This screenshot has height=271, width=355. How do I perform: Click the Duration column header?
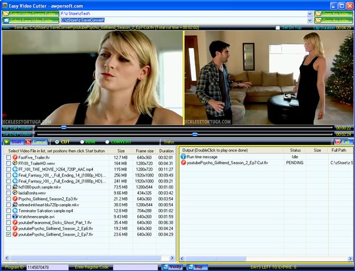[x=166, y=151]
